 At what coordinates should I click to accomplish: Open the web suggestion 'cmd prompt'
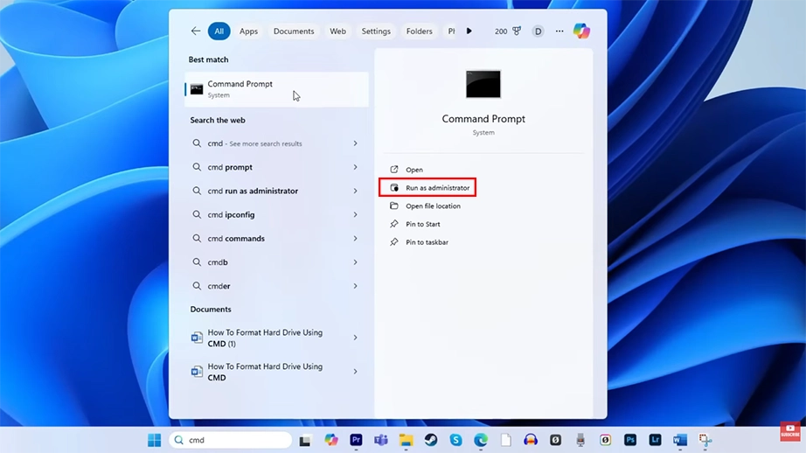[x=276, y=167]
